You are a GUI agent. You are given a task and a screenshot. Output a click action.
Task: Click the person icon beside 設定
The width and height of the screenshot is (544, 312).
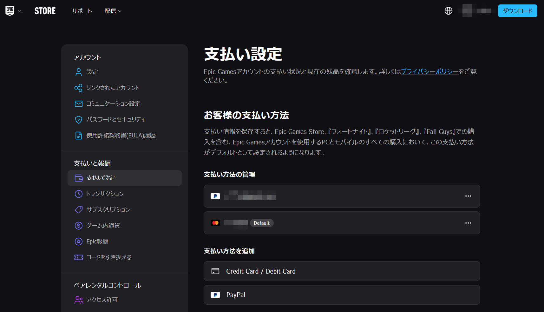(x=78, y=72)
